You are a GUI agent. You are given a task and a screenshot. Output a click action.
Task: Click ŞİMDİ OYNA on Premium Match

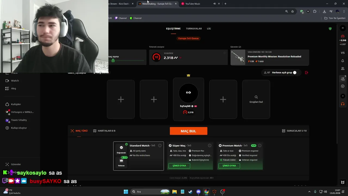click(x=229, y=166)
